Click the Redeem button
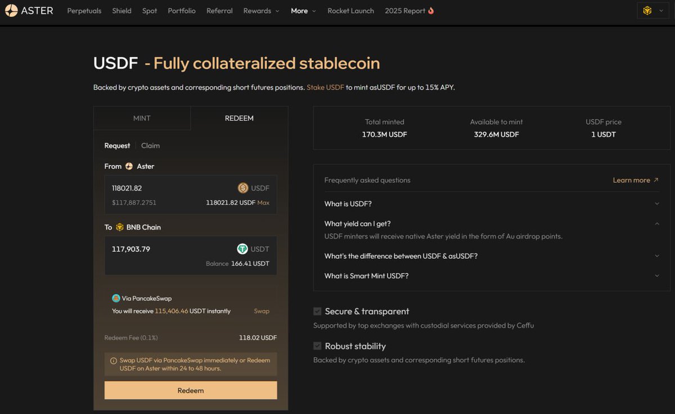The width and height of the screenshot is (675, 414). click(191, 390)
